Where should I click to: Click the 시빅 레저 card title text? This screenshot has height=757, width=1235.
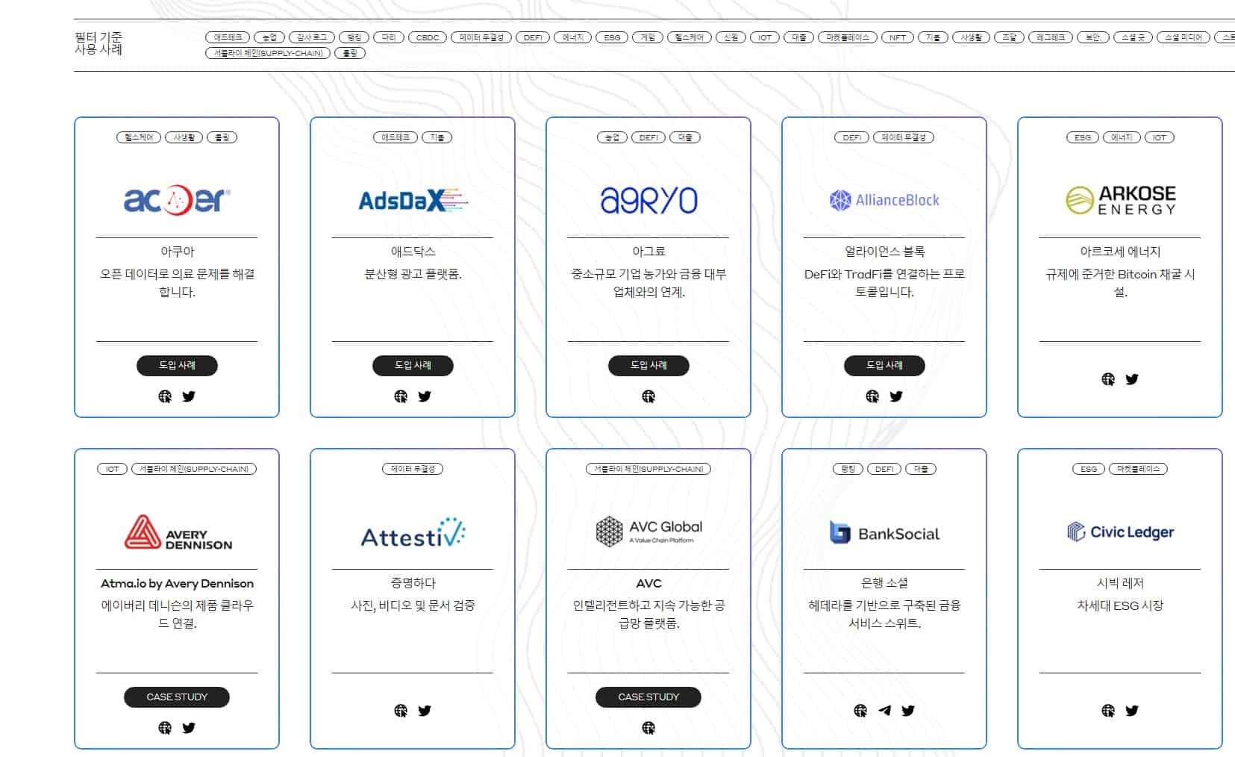pyautogui.click(x=1120, y=583)
